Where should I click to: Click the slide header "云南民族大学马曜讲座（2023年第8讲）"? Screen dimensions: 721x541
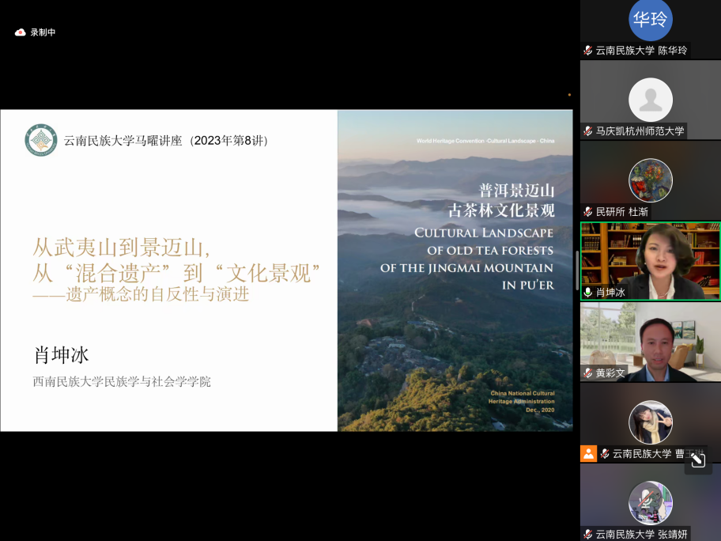(165, 140)
